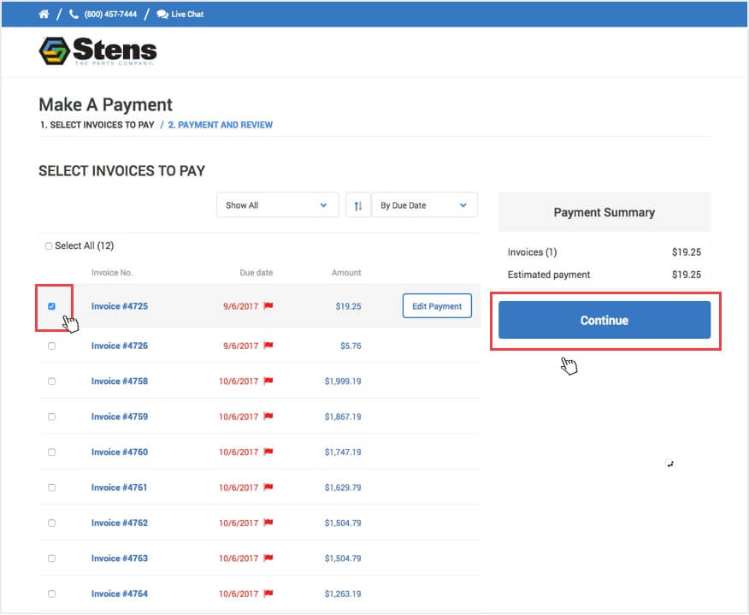The width and height of the screenshot is (749, 615).
Task: Click the overdue flag icon on Invoice #4726
Action: point(268,346)
